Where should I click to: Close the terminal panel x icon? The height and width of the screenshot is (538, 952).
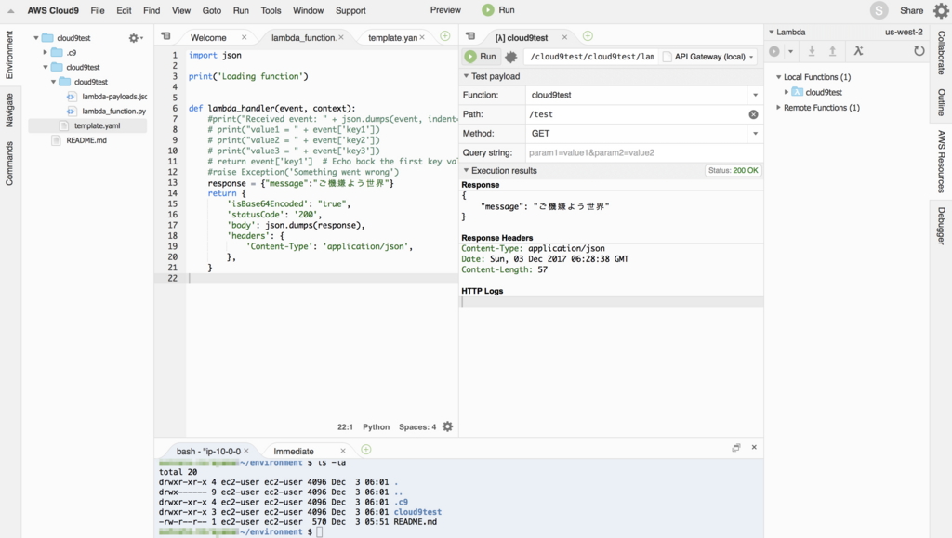(x=754, y=447)
